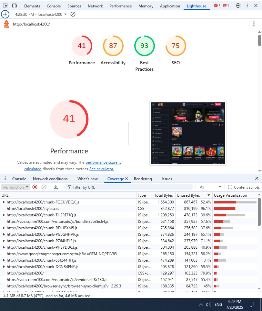Clear all Lighthouse reports icon
The image size is (262, 311).
tap(73, 14)
